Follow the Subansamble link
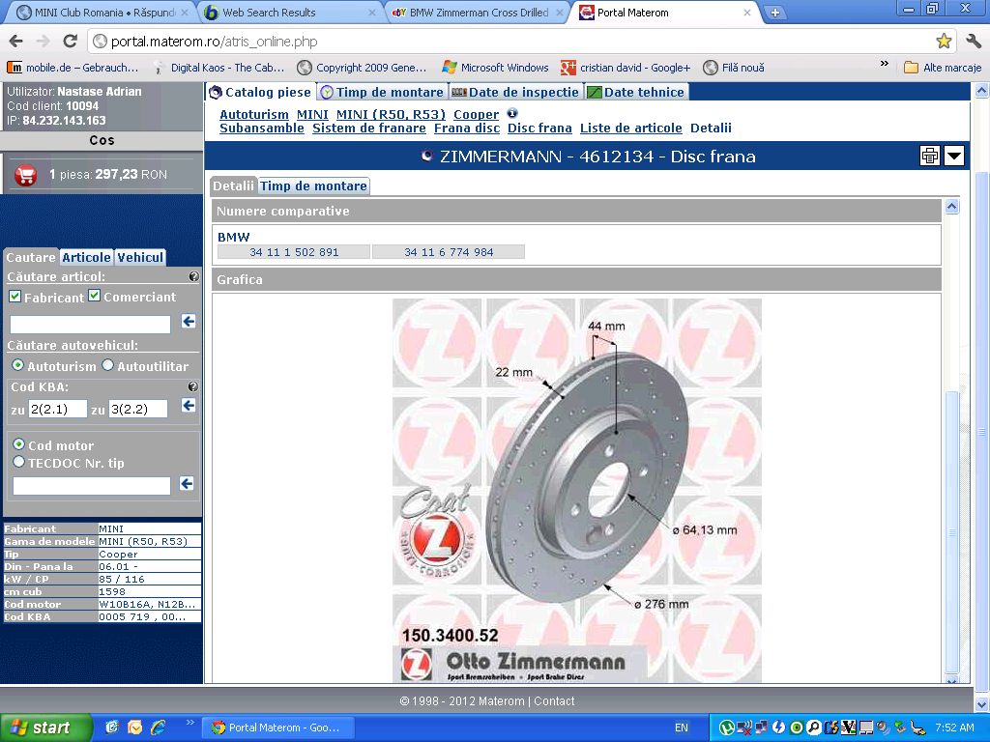Image resolution: width=990 pixels, height=742 pixels. [x=262, y=128]
